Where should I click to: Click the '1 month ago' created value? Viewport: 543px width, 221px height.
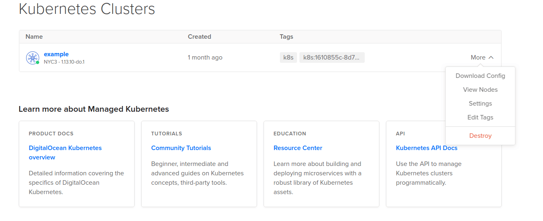(x=205, y=57)
